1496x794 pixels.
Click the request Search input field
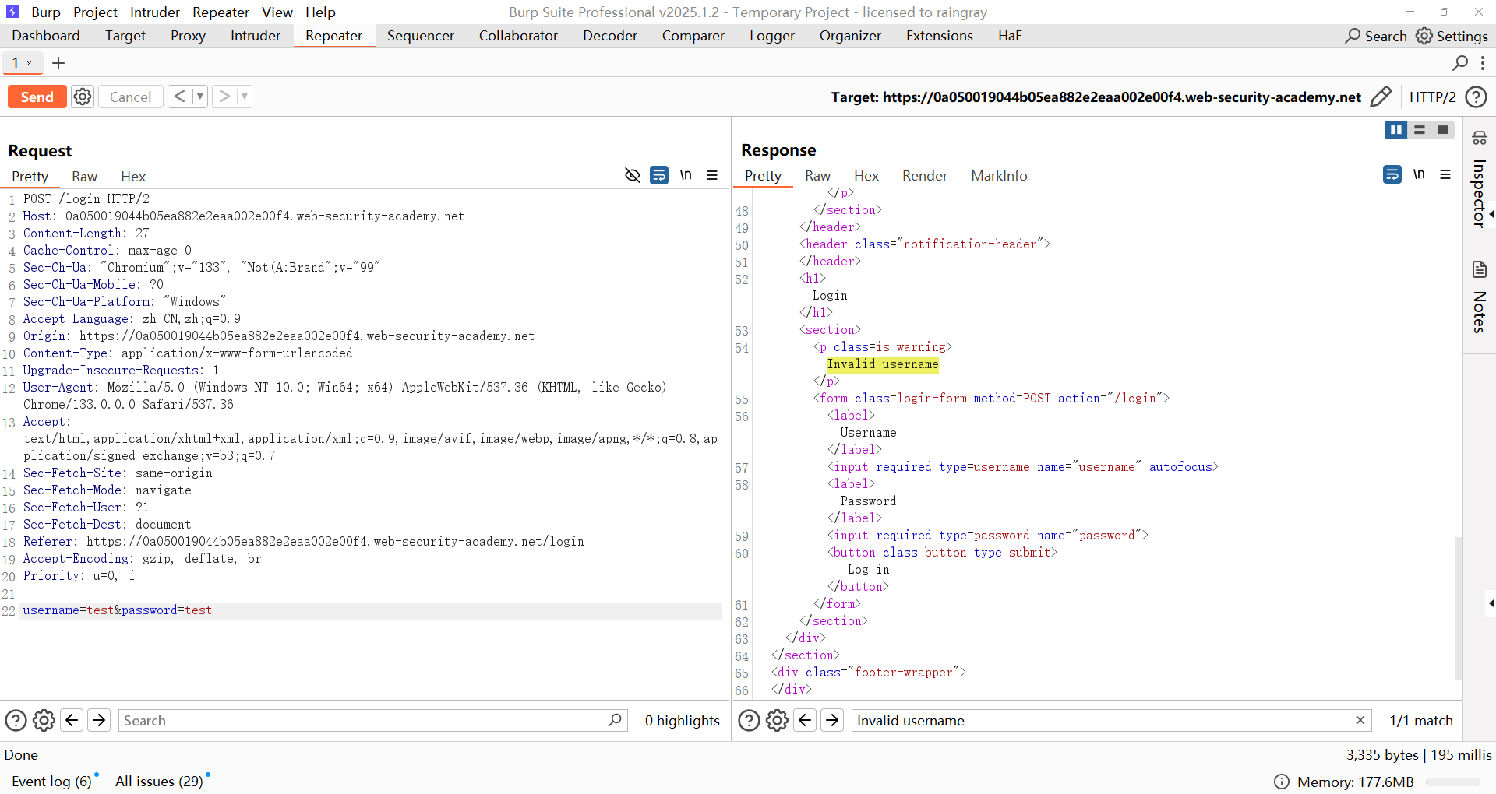click(x=362, y=721)
